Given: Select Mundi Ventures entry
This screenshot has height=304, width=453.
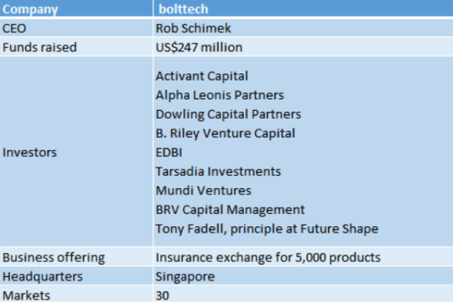Looking at the screenshot, I should pos(203,191).
